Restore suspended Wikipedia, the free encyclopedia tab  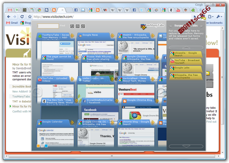click(186, 76)
